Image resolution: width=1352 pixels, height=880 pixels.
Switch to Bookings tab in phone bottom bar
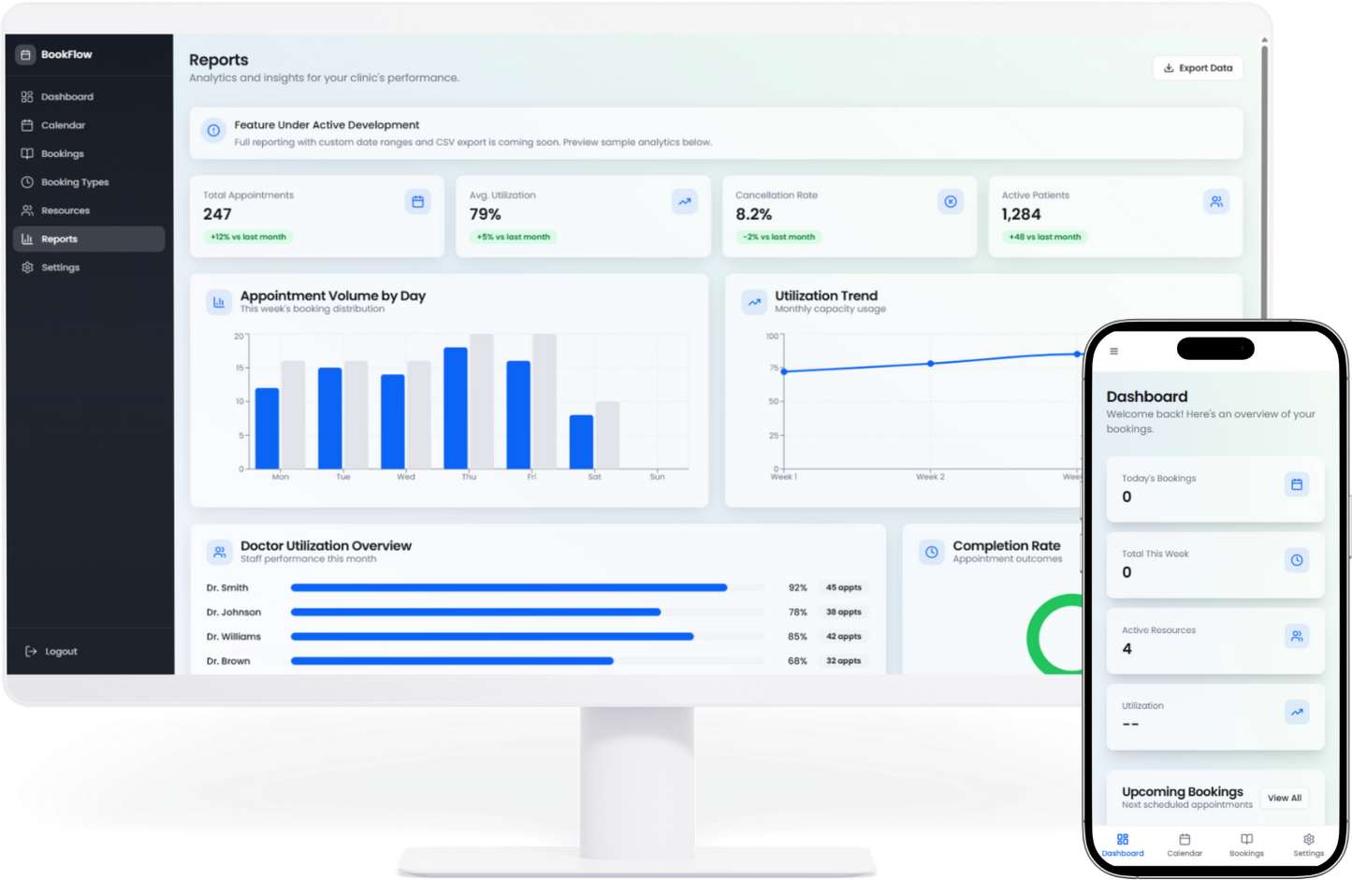coord(1246,844)
